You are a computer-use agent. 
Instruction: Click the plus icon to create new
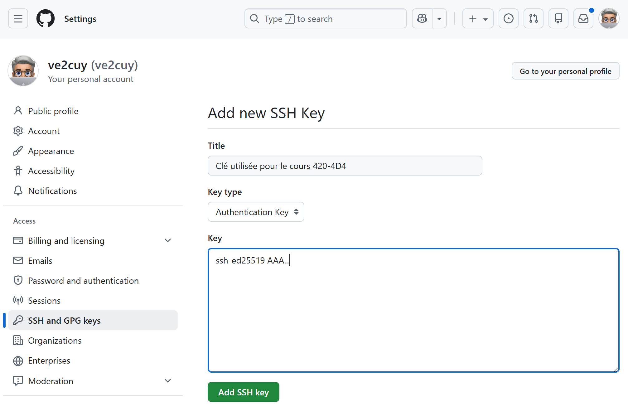[x=472, y=18]
